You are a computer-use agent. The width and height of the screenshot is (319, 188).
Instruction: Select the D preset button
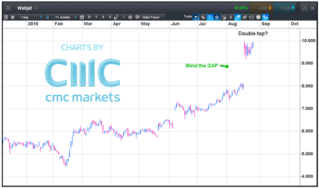coord(89,17)
